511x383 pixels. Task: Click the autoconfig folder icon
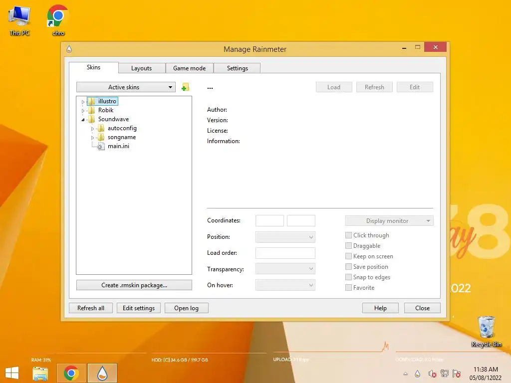click(101, 128)
